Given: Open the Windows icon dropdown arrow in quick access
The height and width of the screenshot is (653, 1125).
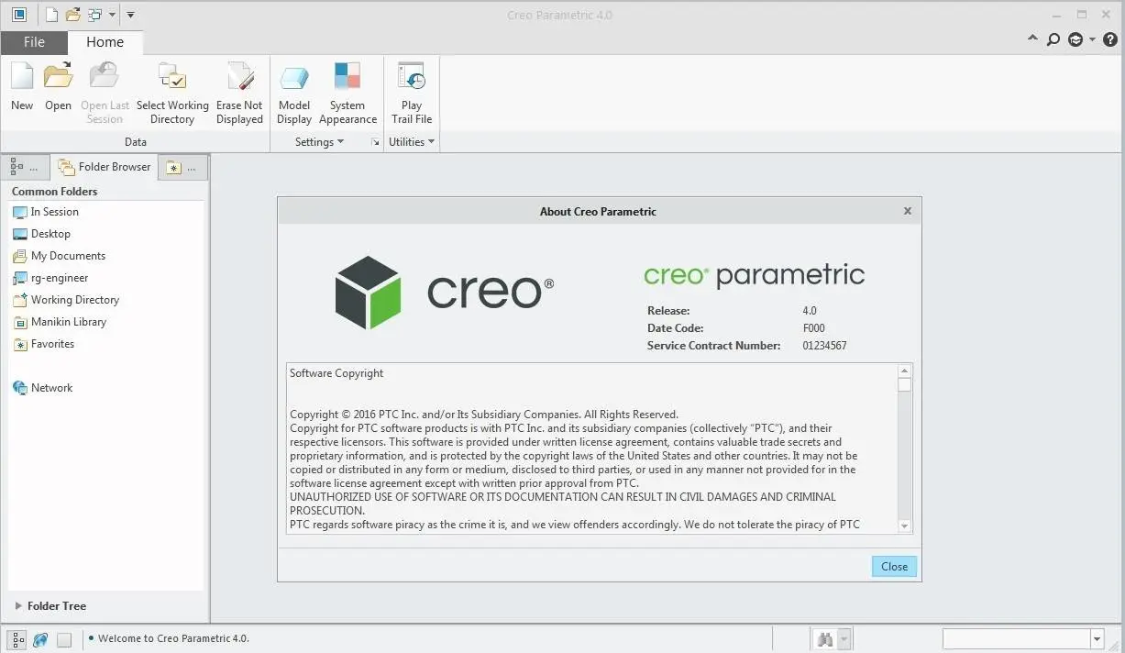Looking at the screenshot, I should (x=112, y=15).
